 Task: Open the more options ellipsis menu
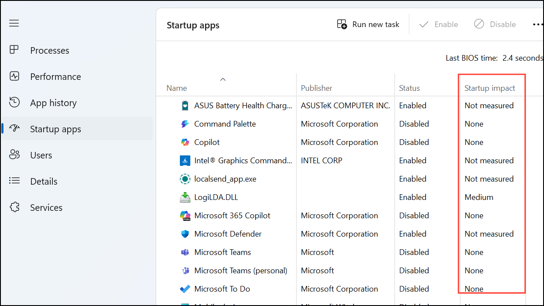[538, 24]
